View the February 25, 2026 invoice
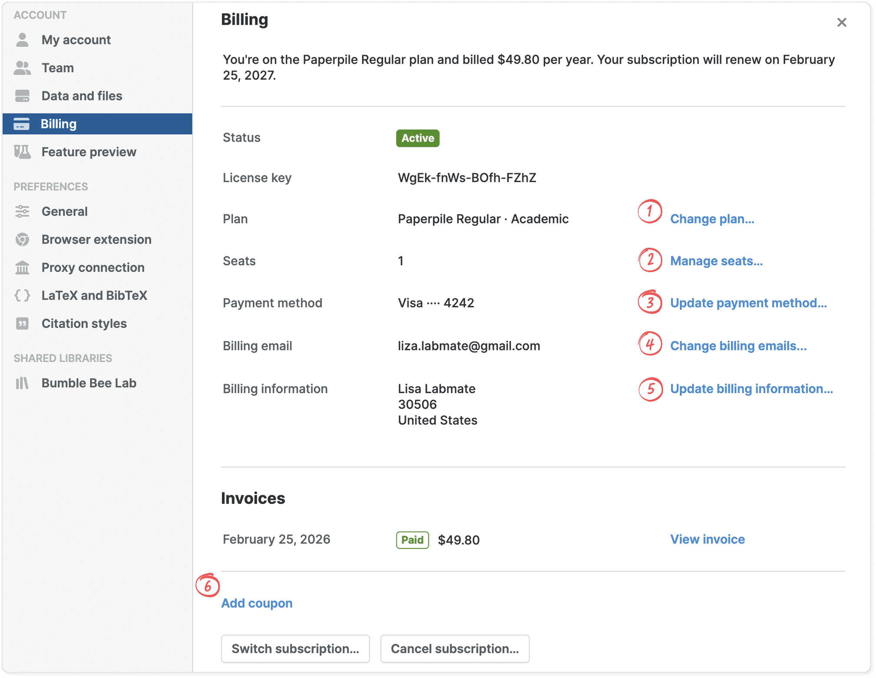Image resolution: width=876 pixels, height=678 pixels. (707, 539)
